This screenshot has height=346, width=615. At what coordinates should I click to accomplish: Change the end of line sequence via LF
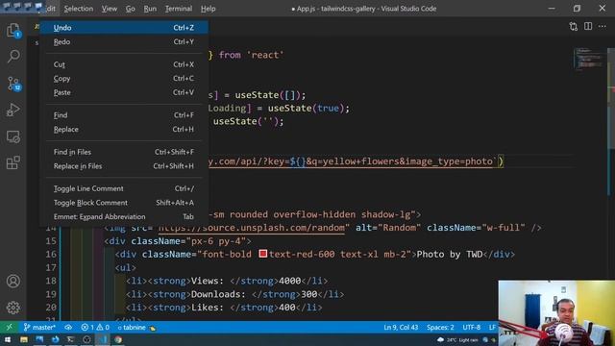tap(492, 327)
